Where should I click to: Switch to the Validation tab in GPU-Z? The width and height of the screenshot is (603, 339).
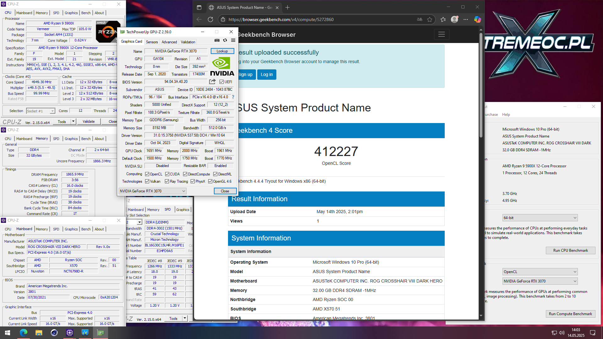[x=188, y=42]
